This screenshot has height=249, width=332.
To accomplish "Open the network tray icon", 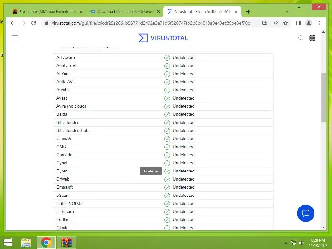I will click(294, 243).
